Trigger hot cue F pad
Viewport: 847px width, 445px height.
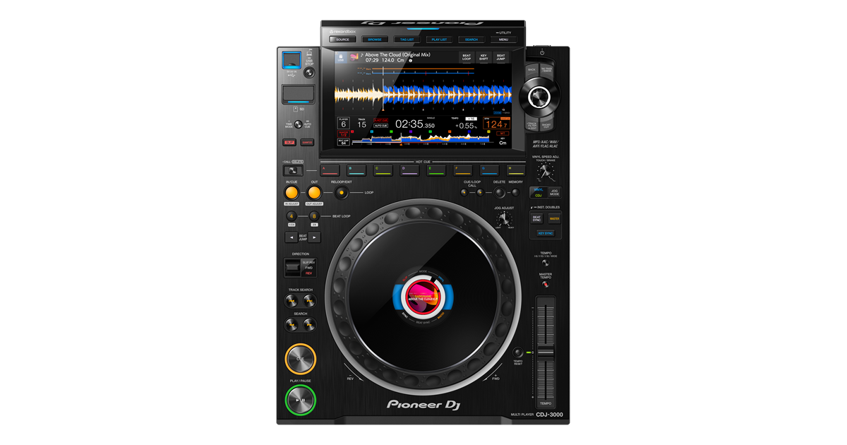pos(463,170)
